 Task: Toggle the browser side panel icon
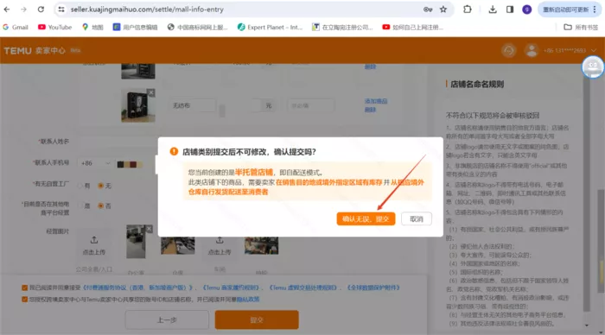coord(510,9)
